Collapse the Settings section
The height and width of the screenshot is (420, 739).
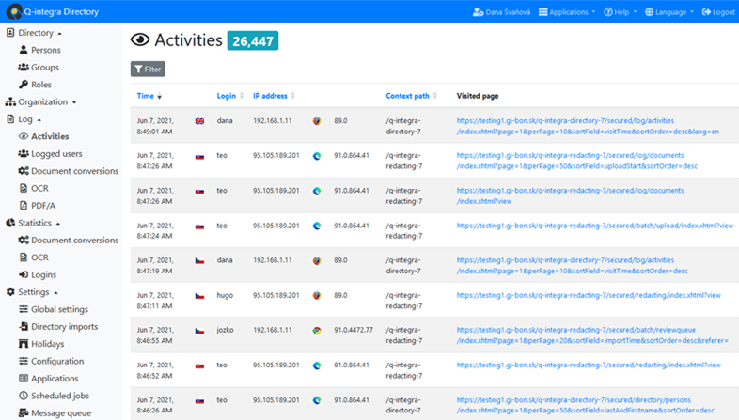pos(32,292)
